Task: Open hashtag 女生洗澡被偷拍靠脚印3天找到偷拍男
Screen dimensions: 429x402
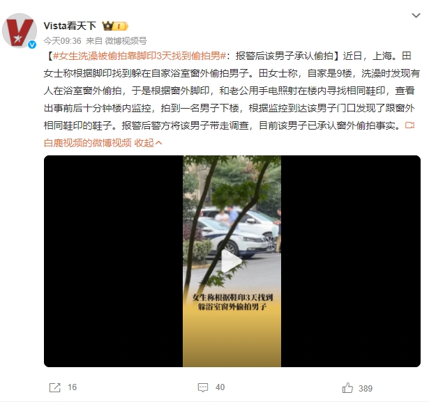Action: pyautogui.click(x=140, y=56)
